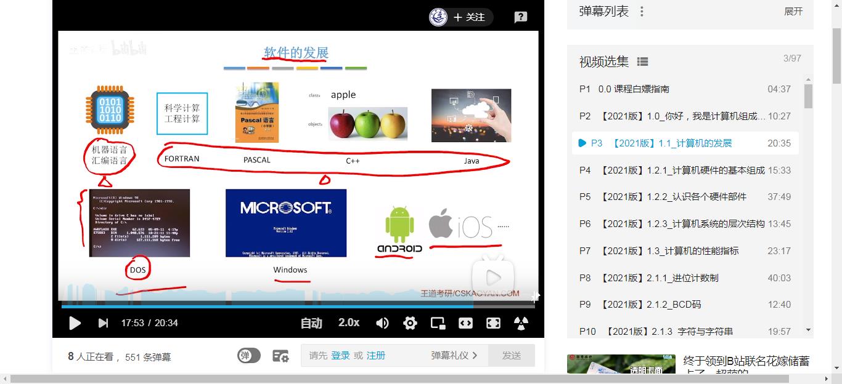
Task: Open P4 1.2.1_计算机硬件的基本组成
Action: [x=685, y=170]
